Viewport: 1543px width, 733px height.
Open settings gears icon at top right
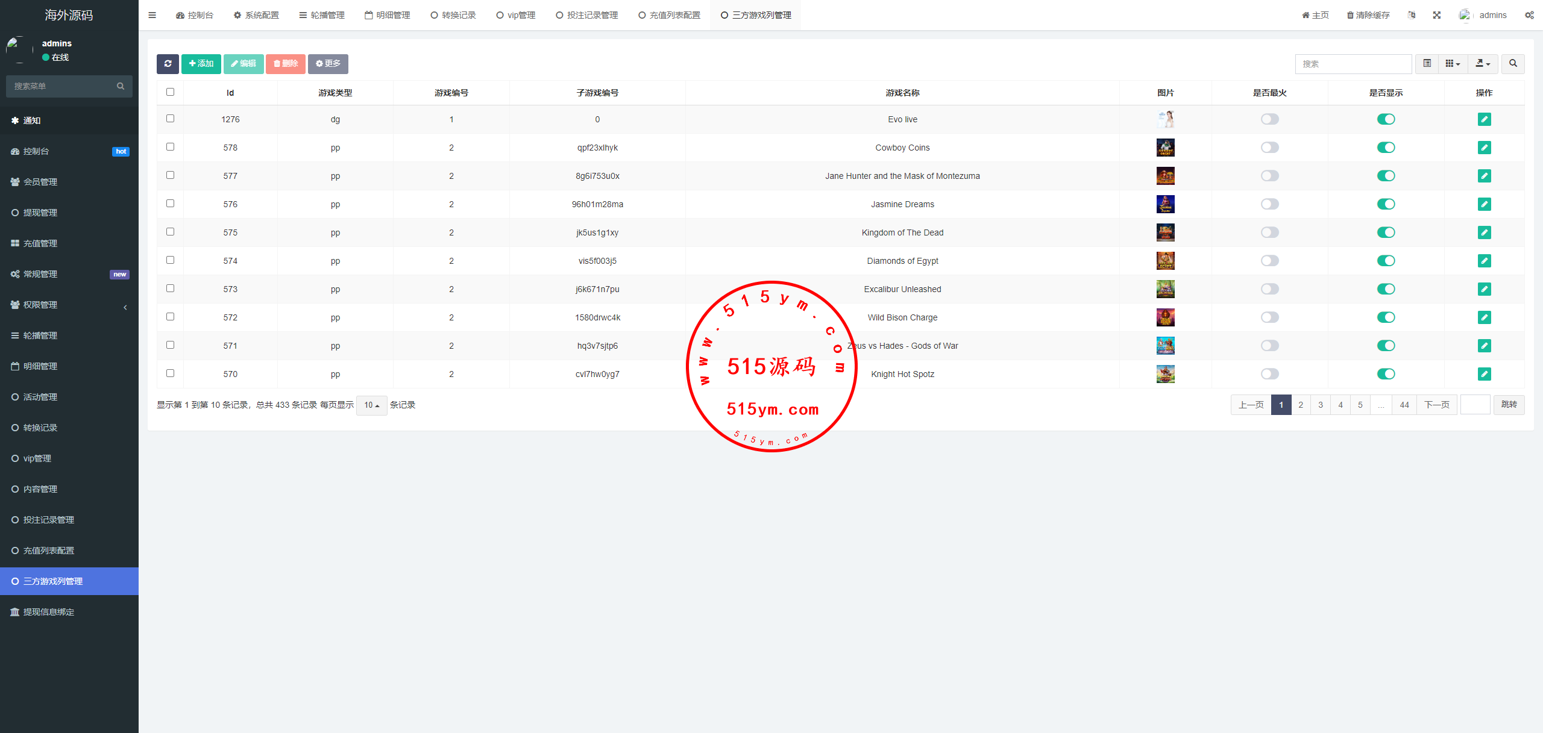click(x=1529, y=15)
